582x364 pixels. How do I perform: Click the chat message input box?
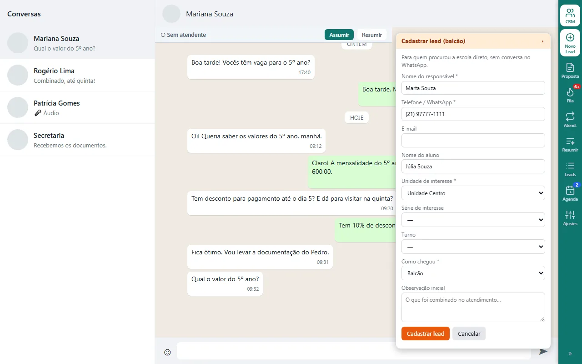[354, 351]
